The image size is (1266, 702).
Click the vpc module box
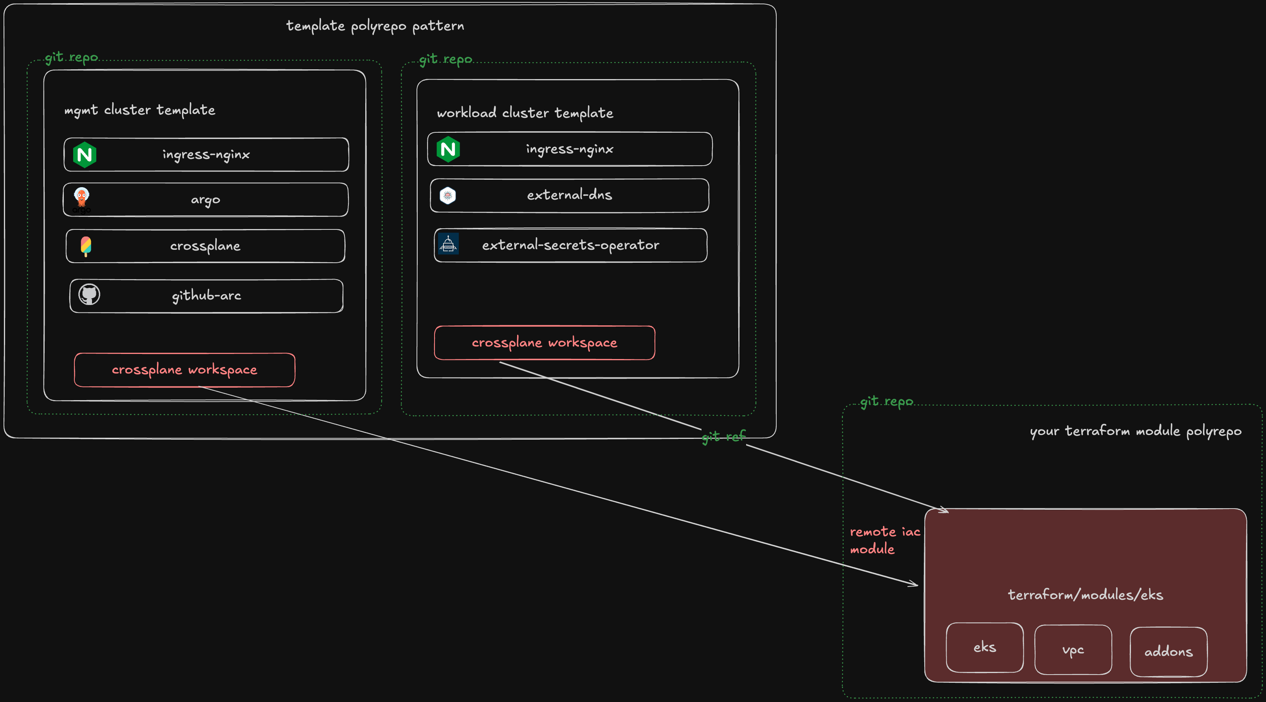tap(1072, 650)
